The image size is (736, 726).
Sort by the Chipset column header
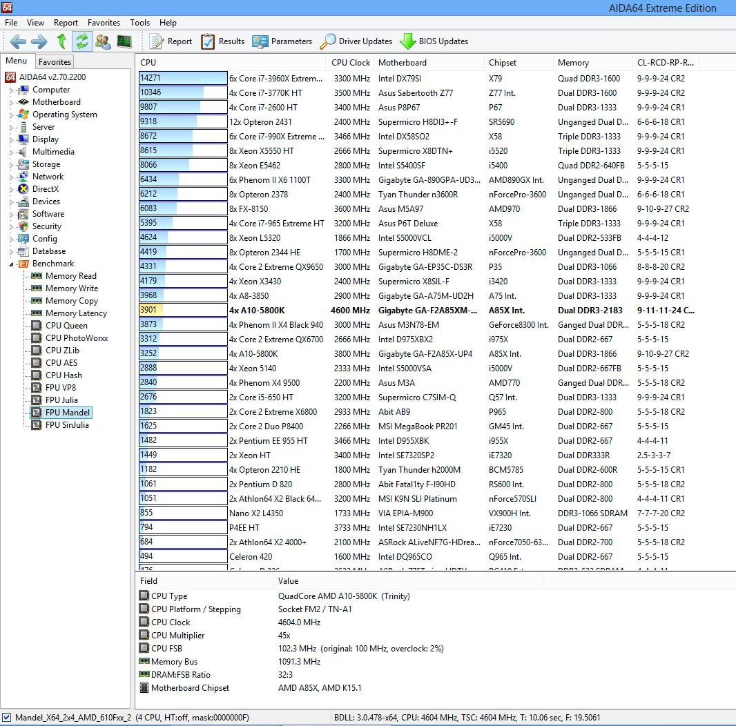pyautogui.click(x=519, y=62)
